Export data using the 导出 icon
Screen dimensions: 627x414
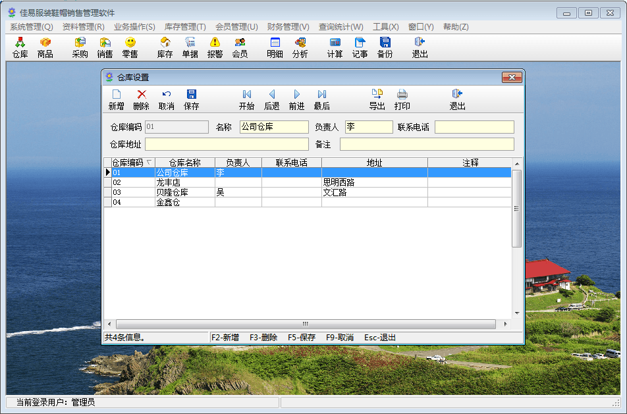(x=377, y=99)
